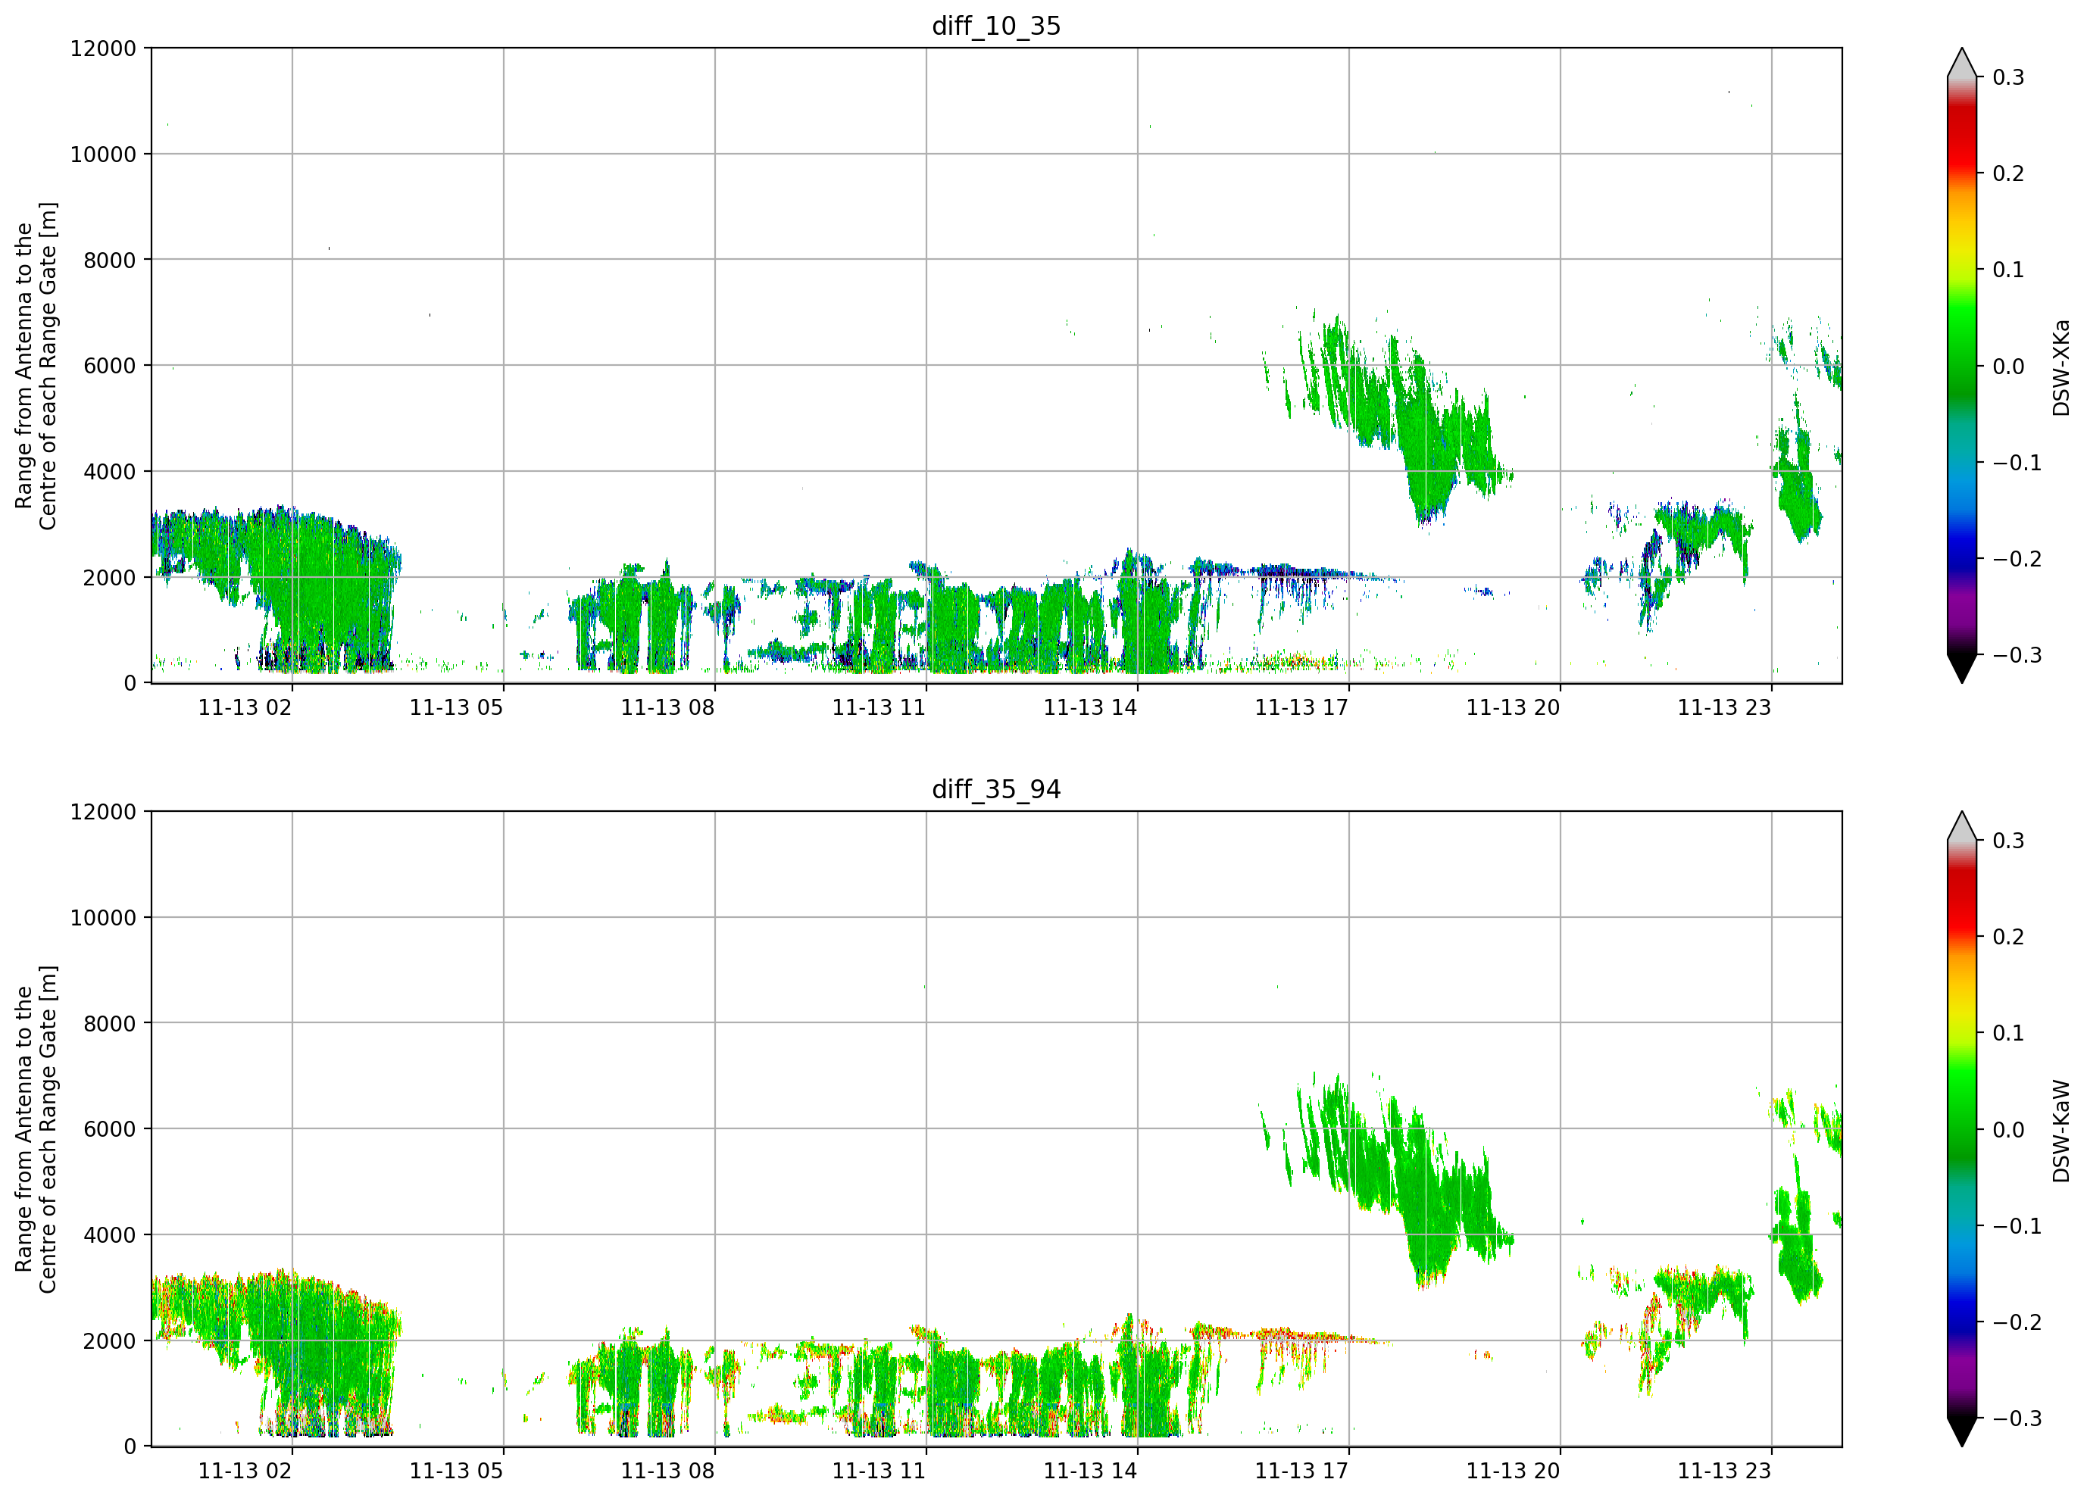Viewport: 2087px width, 1498px height.
Task: Click the DSW-XKa colorbar gradient
Action: pyautogui.click(x=1962, y=365)
